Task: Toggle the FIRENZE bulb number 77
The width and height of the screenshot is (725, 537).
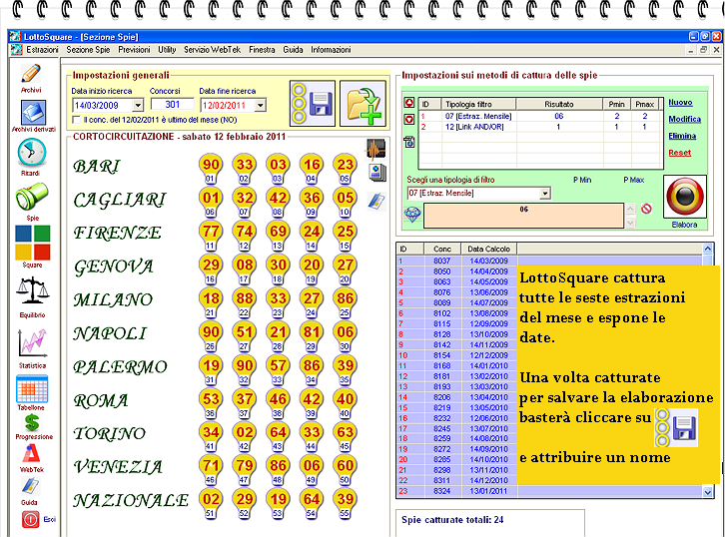Action: (211, 236)
